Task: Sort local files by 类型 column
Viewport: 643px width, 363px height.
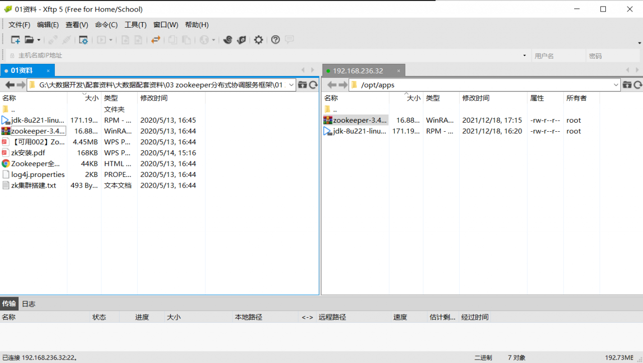Action: point(119,98)
